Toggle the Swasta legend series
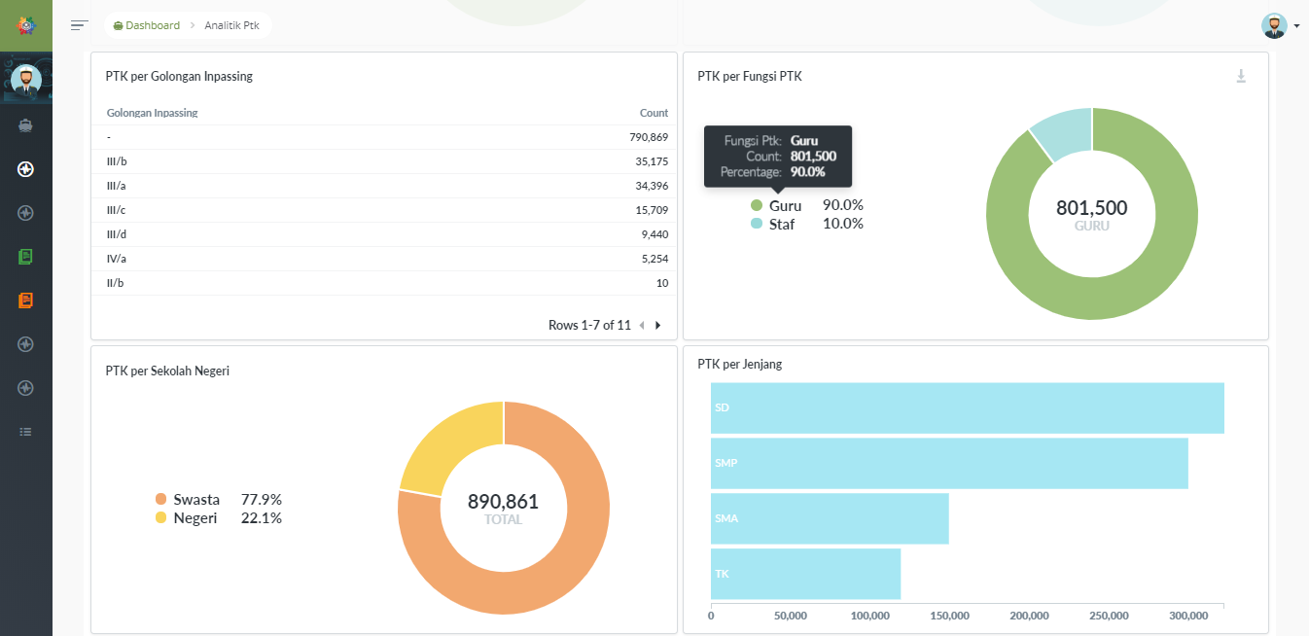 tap(195, 499)
